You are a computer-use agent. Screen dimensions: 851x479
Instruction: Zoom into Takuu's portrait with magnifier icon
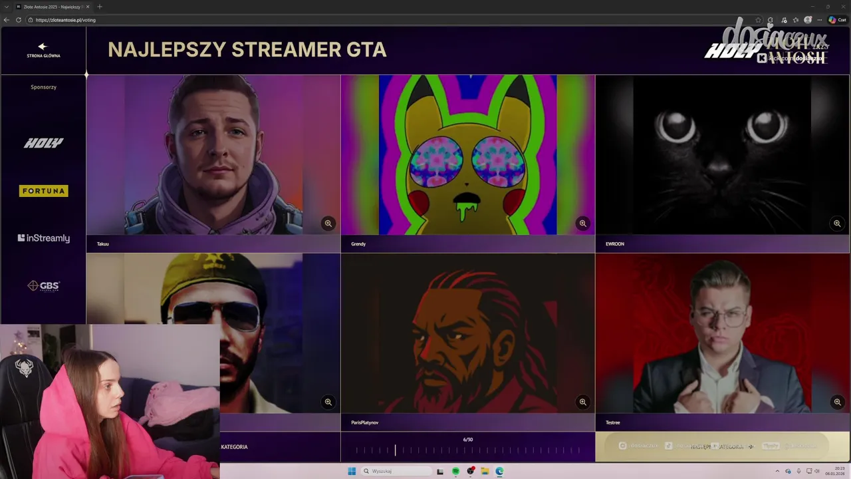pyautogui.click(x=328, y=224)
